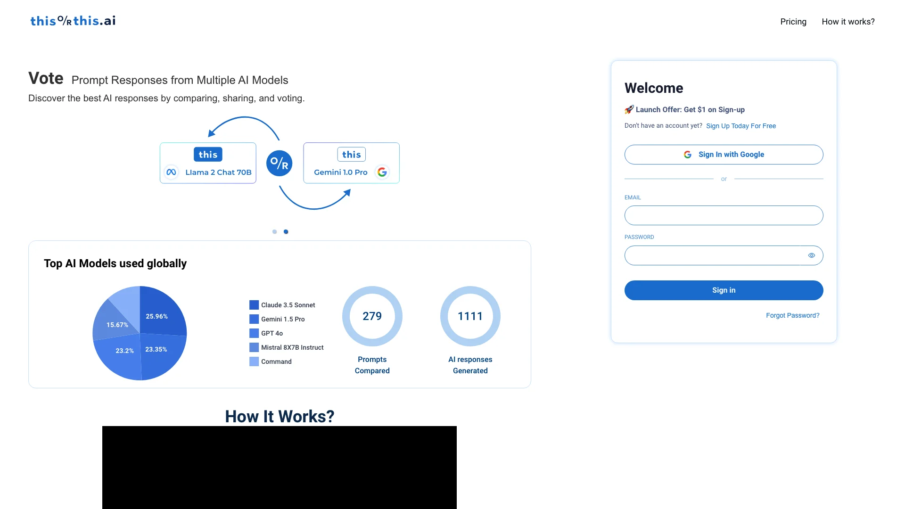Click the first carousel dot indicator
The image size is (905, 509).
click(x=273, y=231)
